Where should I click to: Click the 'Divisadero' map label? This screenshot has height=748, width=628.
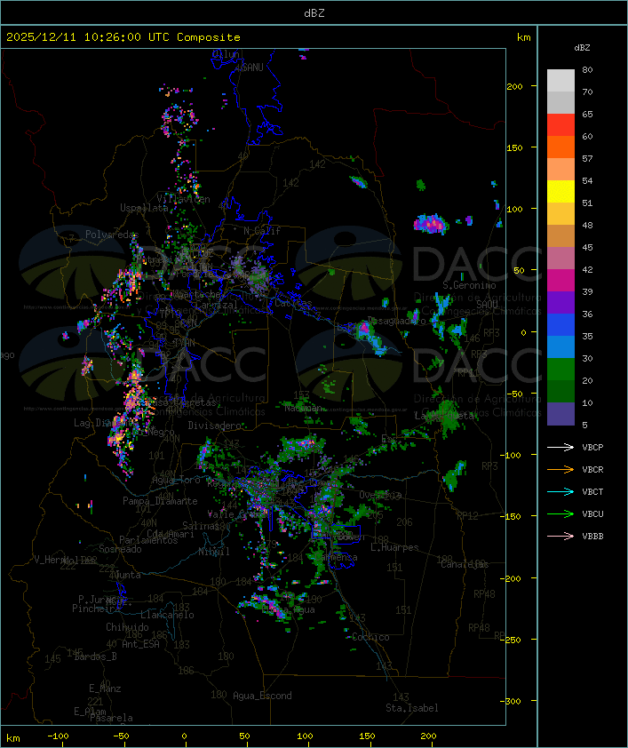tap(213, 426)
